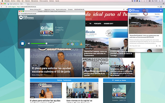Click the Emisión DIRECTO album cover in player
165x103 pixels.
point(46,29)
